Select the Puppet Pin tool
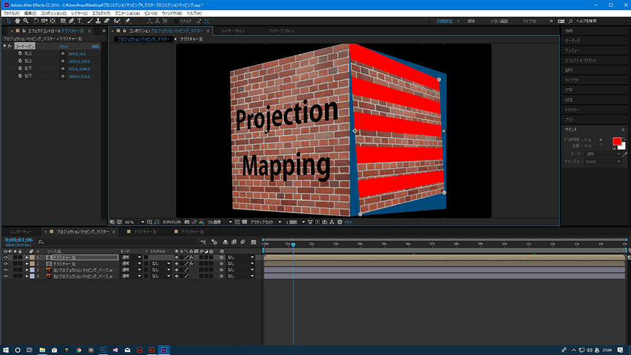Screen dimensions: 631x355 128,21
